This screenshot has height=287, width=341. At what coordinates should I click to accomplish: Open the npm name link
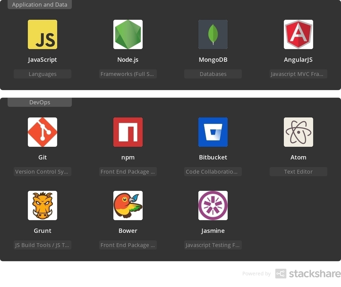[128, 157]
